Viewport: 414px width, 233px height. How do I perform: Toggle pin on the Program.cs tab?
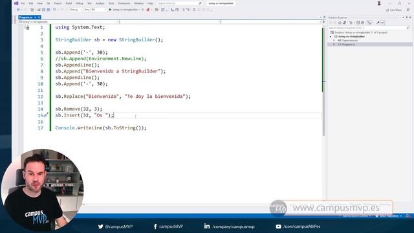click(35, 17)
